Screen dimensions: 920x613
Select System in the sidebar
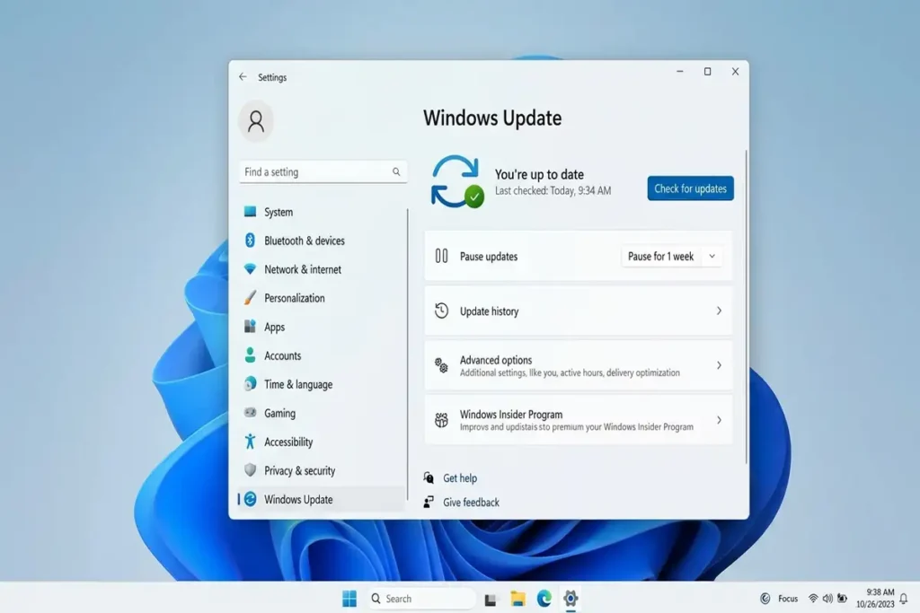[x=322, y=212]
